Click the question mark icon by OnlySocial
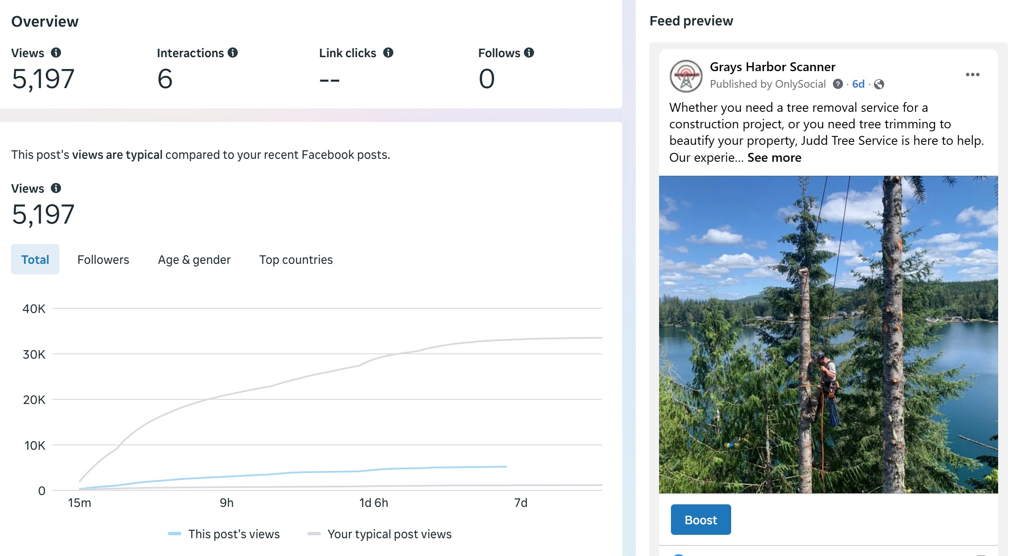This screenshot has height=556, width=1013. 838,84
